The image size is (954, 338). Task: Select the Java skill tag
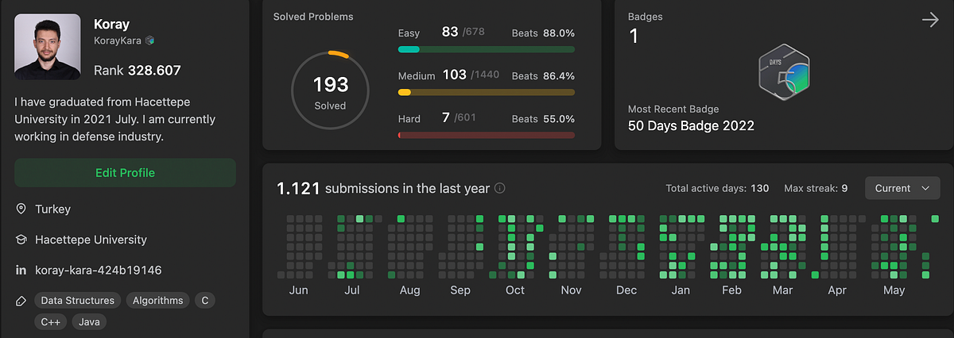(x=89, y=322)
